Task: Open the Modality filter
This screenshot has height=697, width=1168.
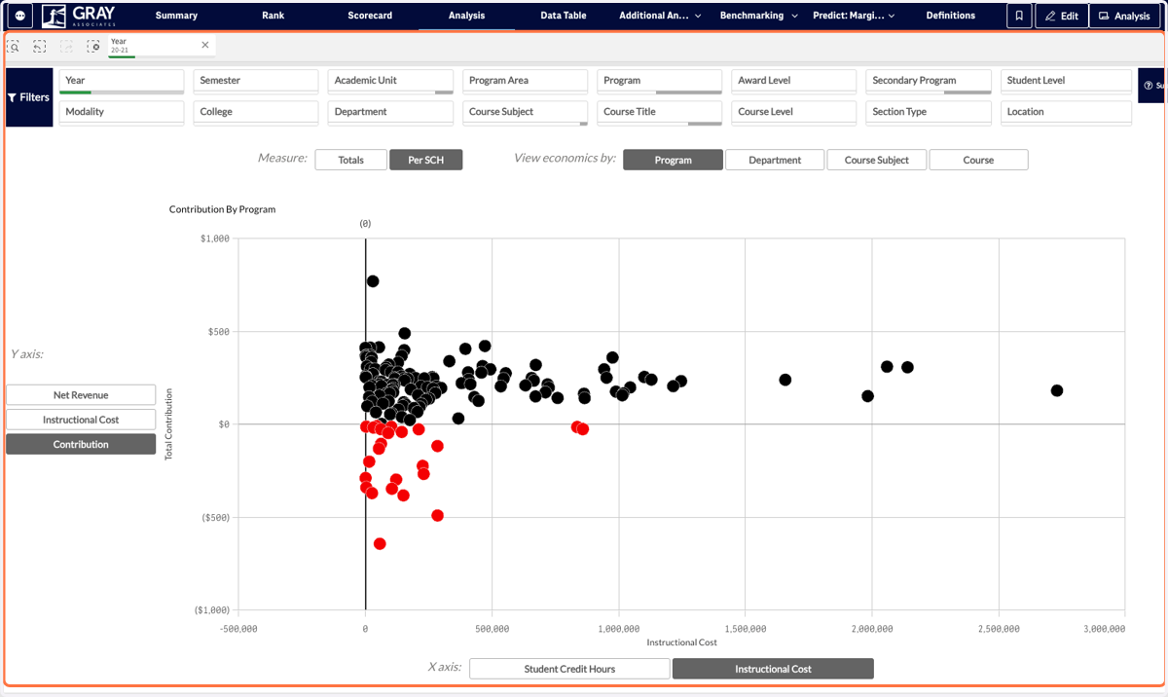Action: [x=122, y=113]
